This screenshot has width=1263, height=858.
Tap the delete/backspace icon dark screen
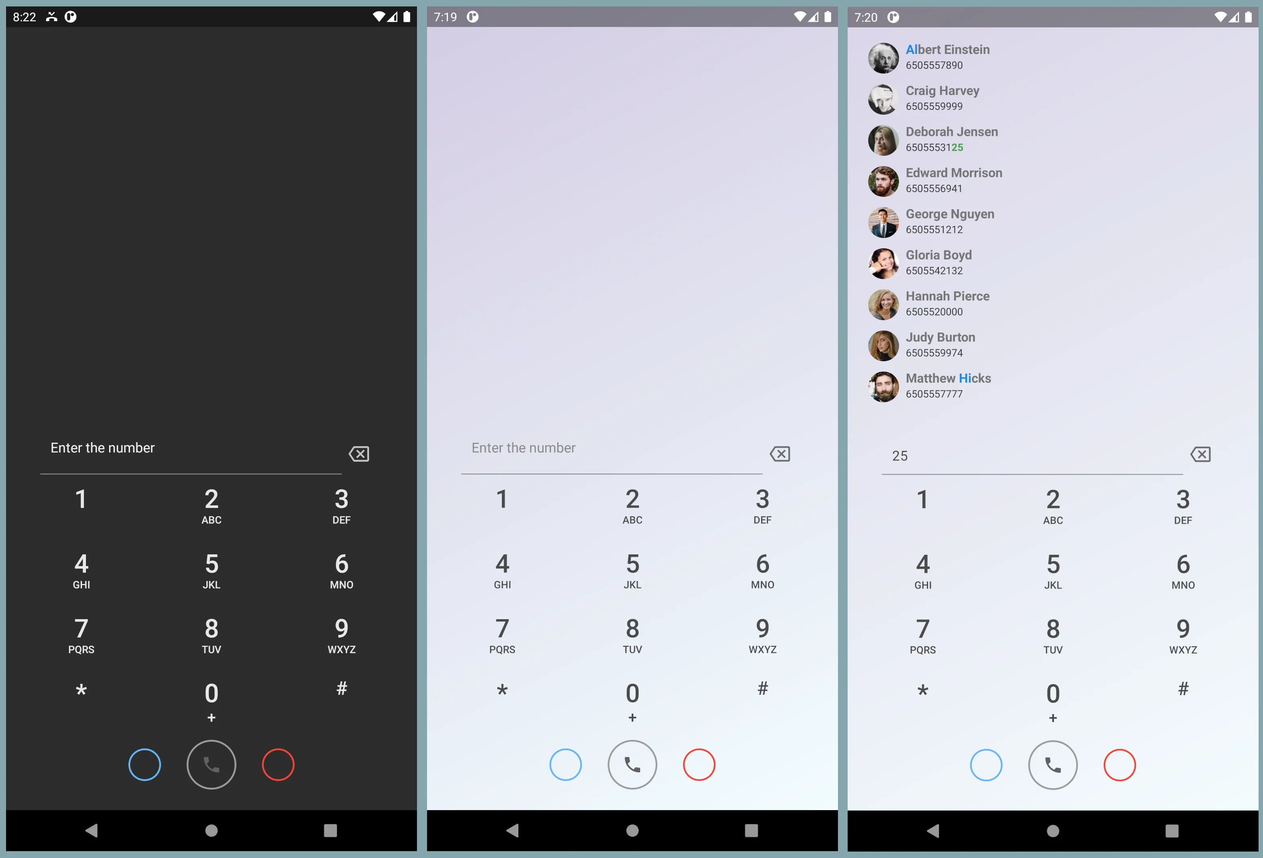coord(360,453)
